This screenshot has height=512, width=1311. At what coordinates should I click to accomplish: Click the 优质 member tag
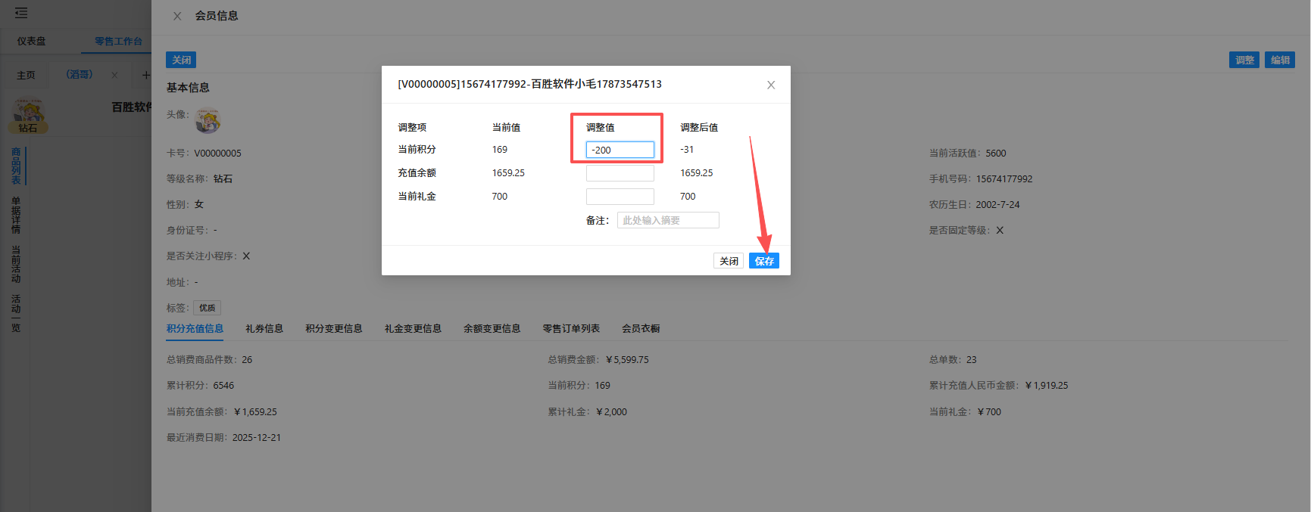(207, 308)
